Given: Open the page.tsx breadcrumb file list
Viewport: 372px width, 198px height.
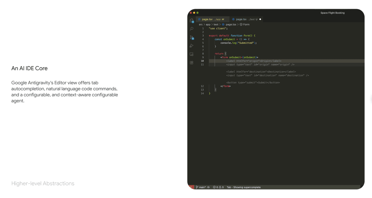Looking at the screenshot, I should [231, 24].
